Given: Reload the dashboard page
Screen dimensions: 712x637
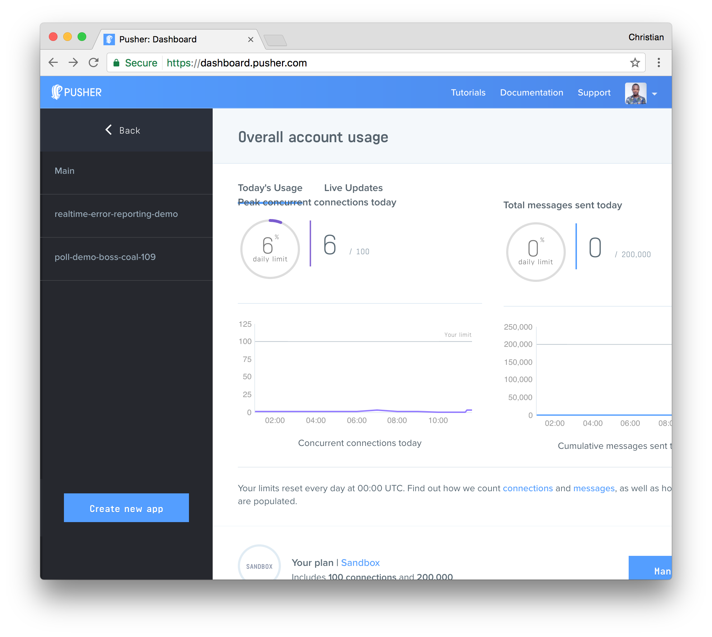Looking at the screenshot, I should click(94, 63).
